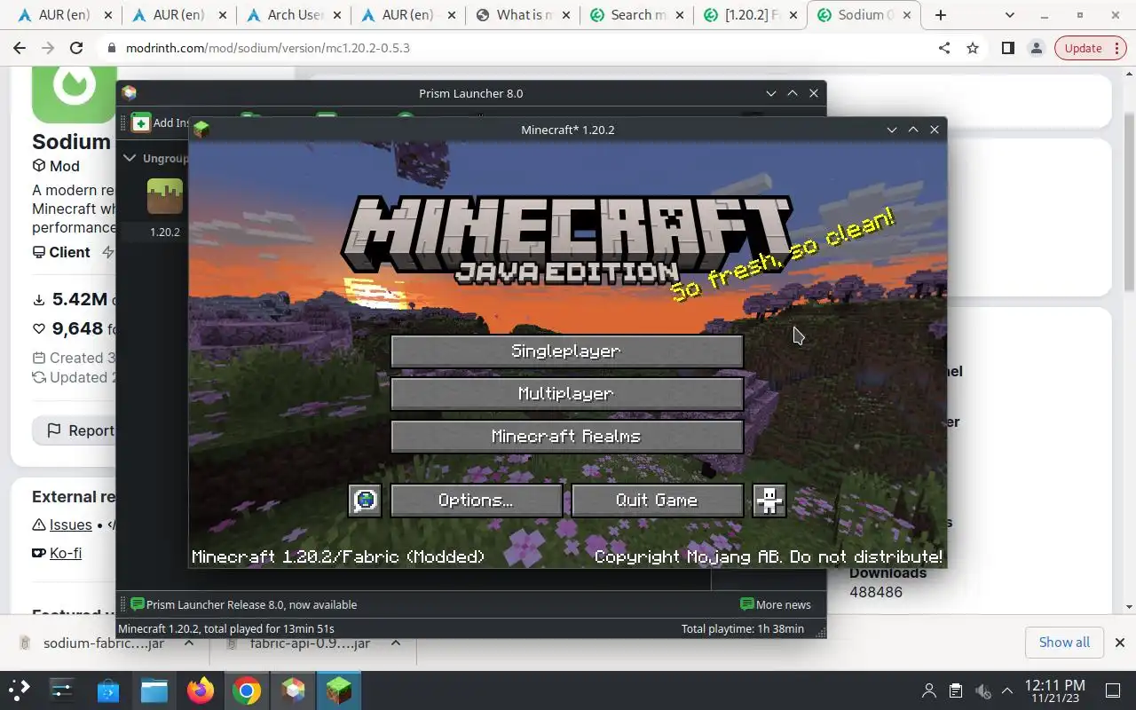The width and height of the screenshot is (1136, 710).
Task: Open Dolphin file manager from taskbar
Action: tap(154, 690)
